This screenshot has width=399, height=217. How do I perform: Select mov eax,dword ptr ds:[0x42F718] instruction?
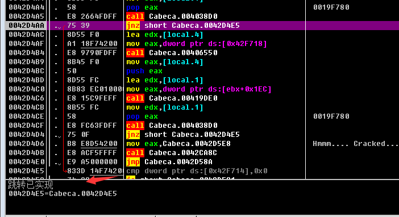coord(197,44)
